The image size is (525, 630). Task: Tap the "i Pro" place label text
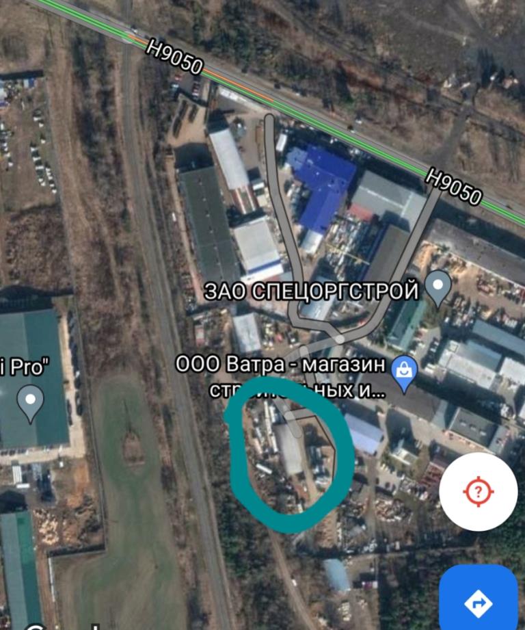[x=25, y=367]
